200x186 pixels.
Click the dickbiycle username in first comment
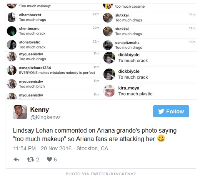click(x=129, y=55)
